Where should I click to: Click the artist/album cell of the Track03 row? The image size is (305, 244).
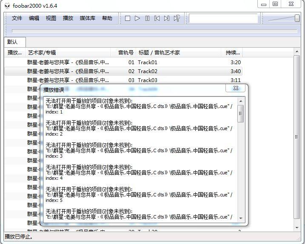(x=68, y=80)
